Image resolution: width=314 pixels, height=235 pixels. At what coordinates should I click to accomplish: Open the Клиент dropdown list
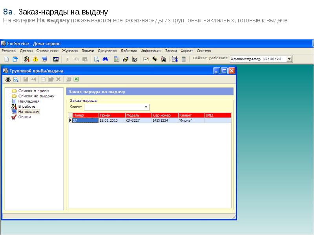[146, 107]
